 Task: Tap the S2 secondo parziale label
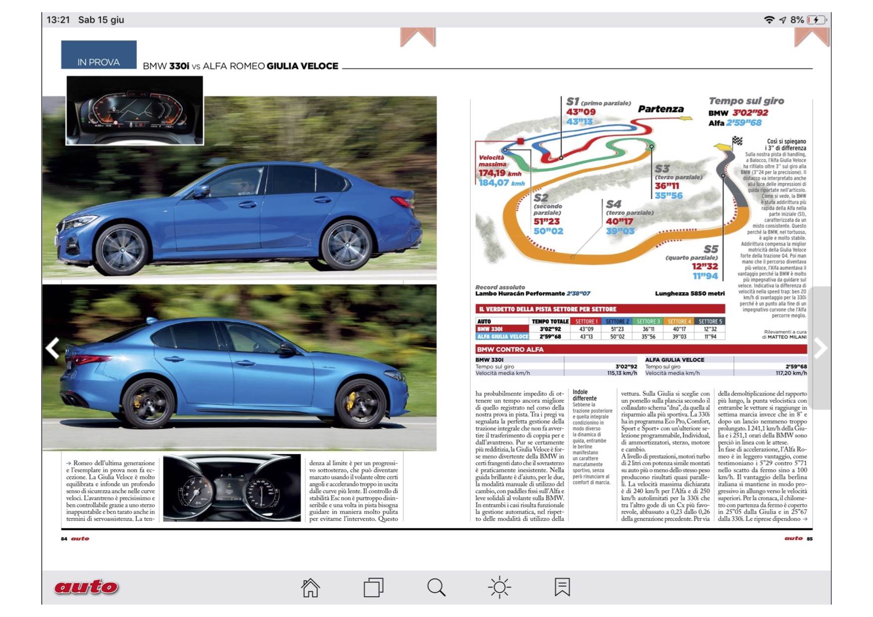click(x=547, y=204)
